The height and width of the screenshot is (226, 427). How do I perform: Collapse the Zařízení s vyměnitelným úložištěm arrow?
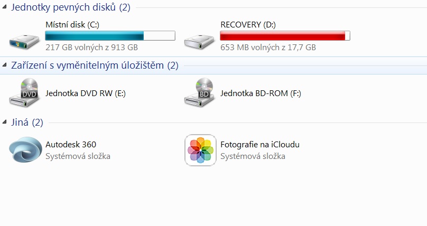pos(4,65)
